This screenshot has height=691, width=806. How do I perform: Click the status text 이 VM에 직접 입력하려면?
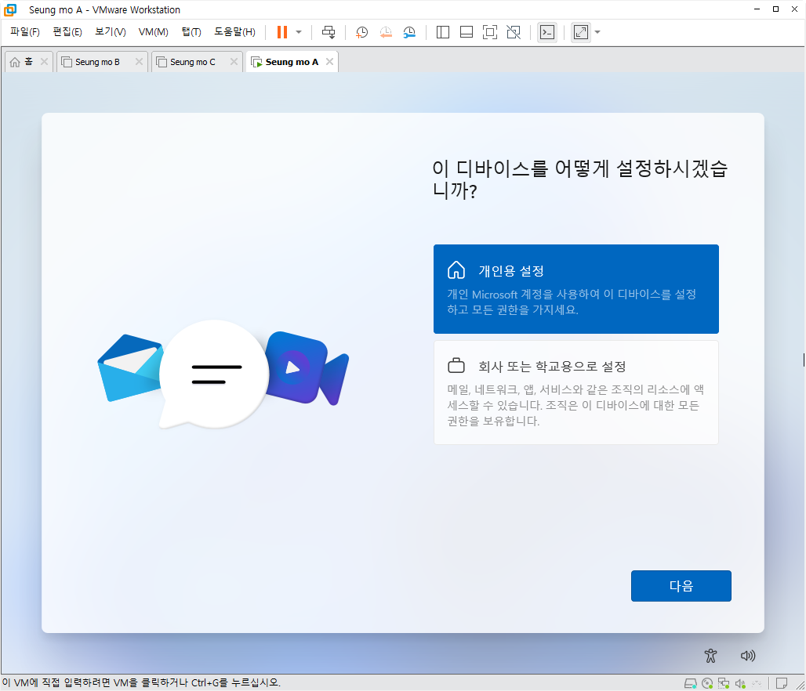141,683
